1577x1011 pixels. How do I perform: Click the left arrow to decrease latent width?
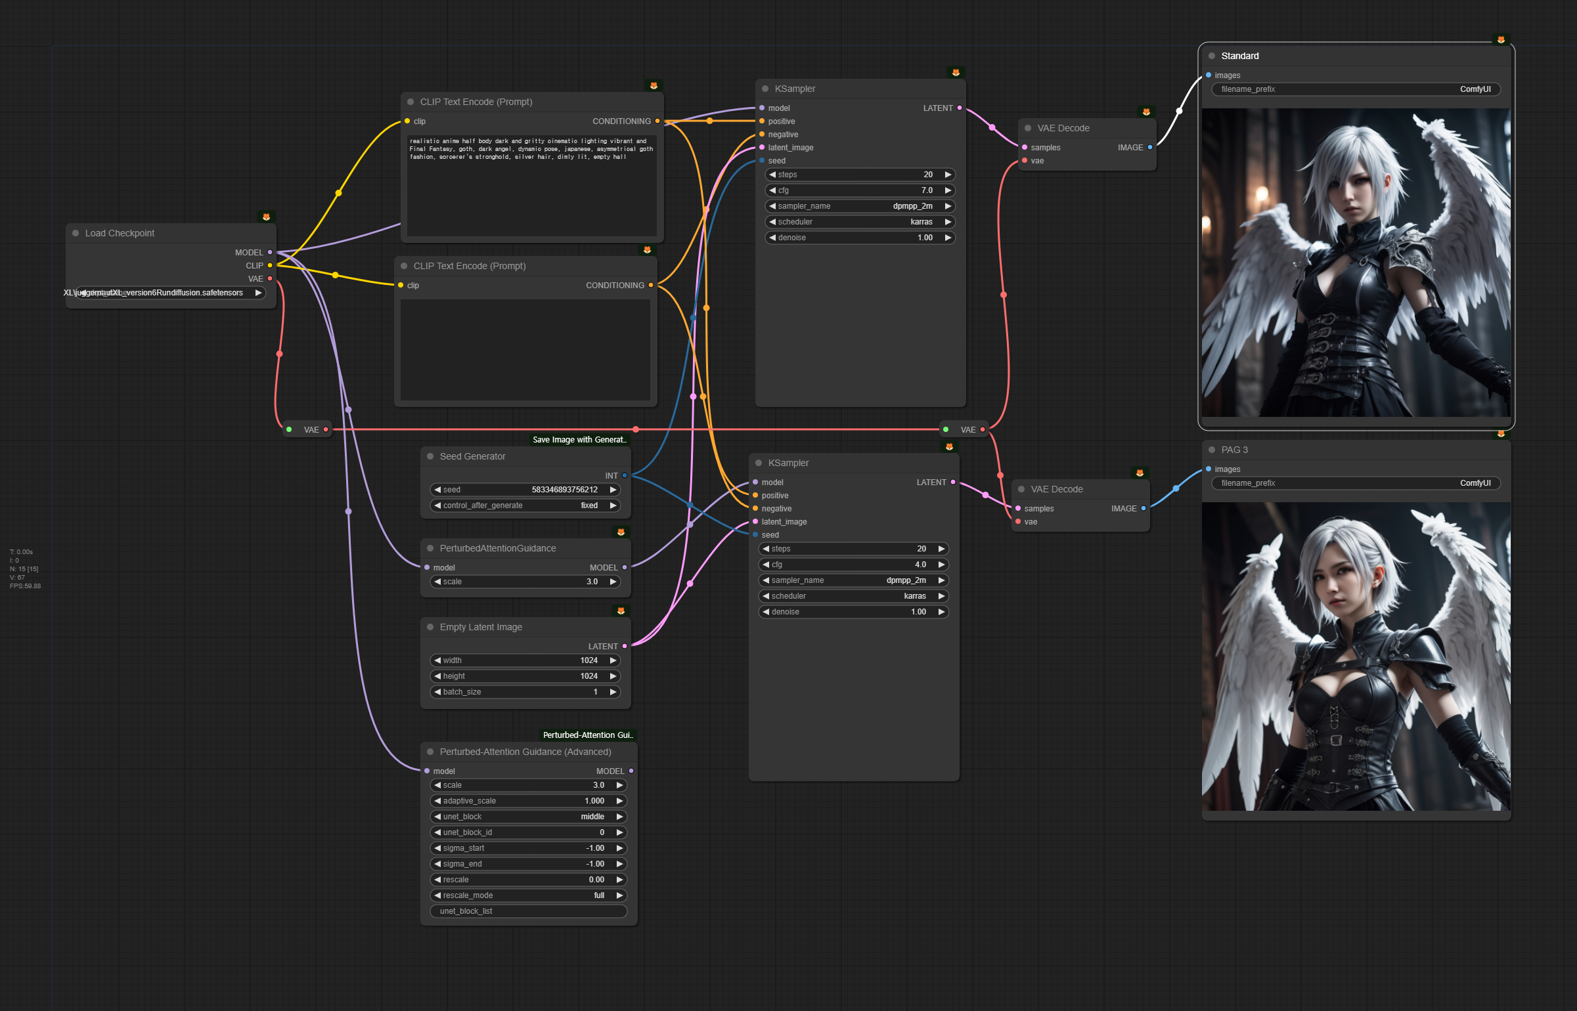pos(437,660)
